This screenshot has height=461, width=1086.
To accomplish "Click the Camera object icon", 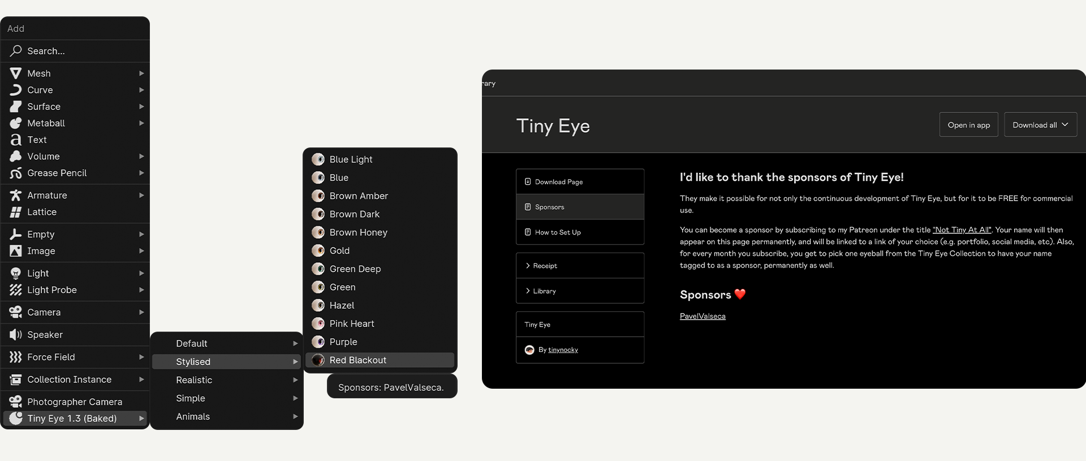I will (x=16, y=312).
